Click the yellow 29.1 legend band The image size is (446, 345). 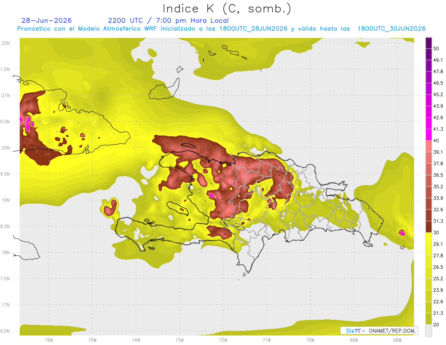tap(429, 238)
